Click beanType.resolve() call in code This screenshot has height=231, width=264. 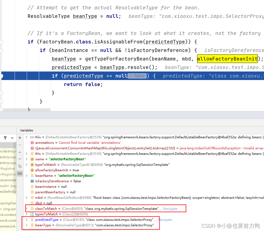pos(129,67)
